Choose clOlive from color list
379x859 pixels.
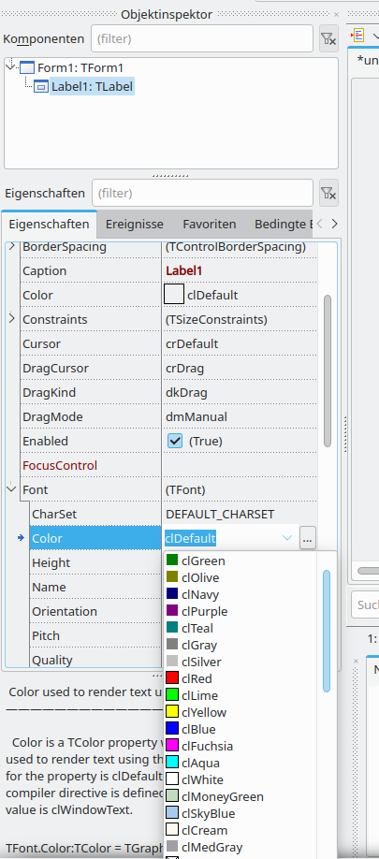(x=240, y=577)
